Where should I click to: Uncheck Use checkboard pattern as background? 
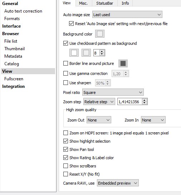coord(65,43)
